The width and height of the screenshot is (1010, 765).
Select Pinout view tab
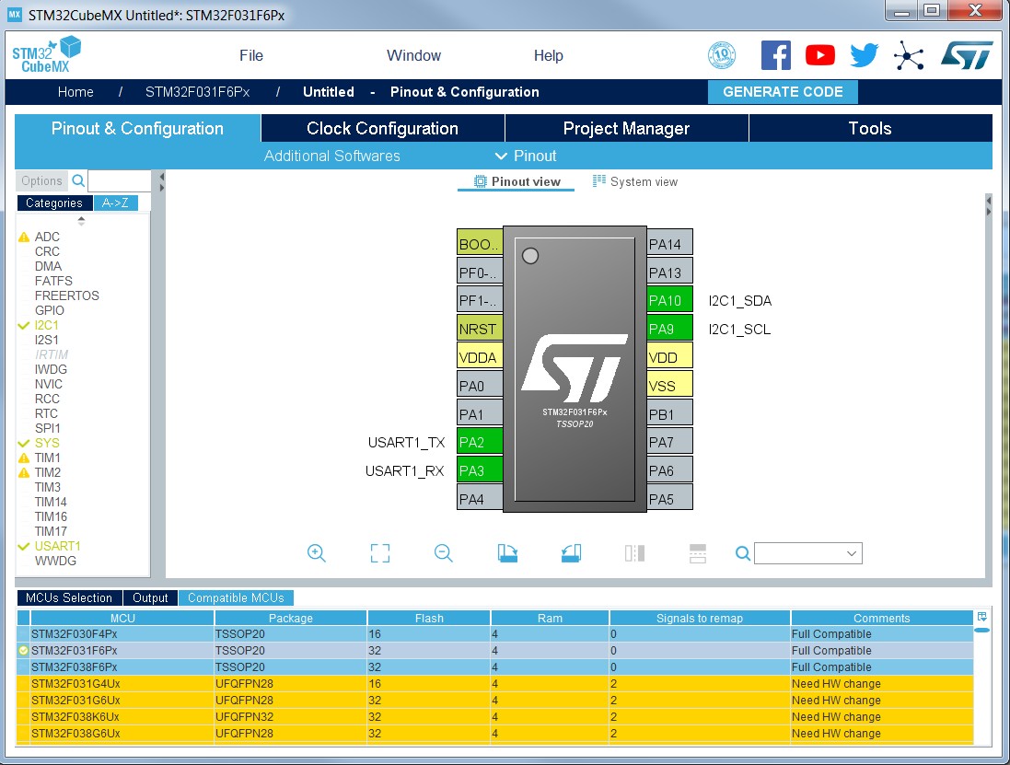point(517,181)
